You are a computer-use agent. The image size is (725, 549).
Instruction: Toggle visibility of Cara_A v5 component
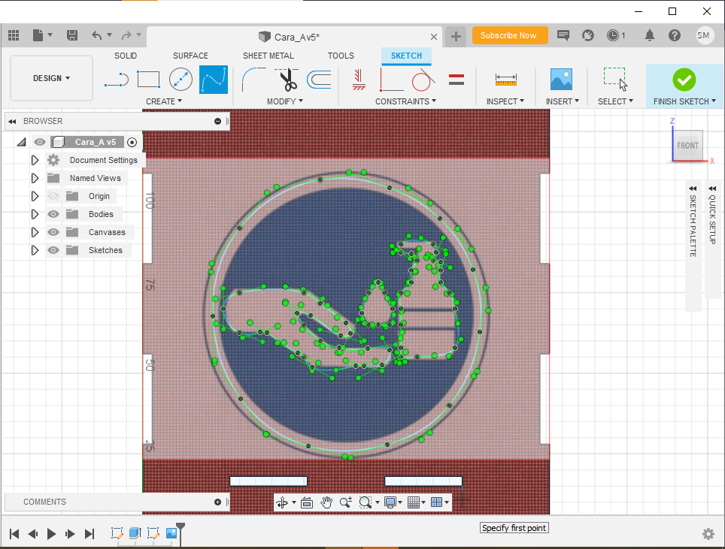[x=40, y=142]
